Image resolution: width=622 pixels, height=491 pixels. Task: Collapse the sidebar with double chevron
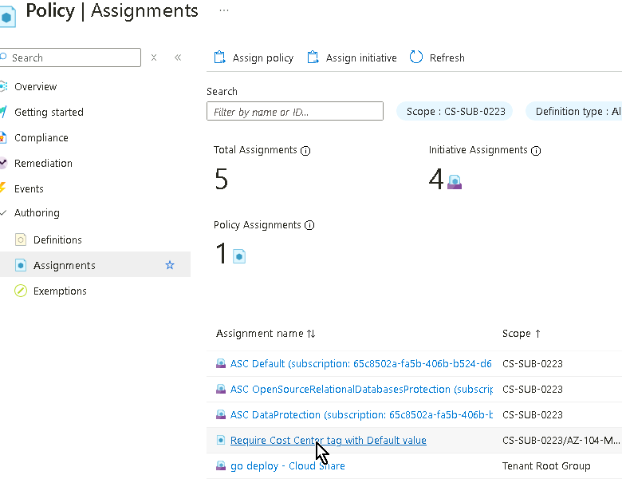click(x=178, y=57)
